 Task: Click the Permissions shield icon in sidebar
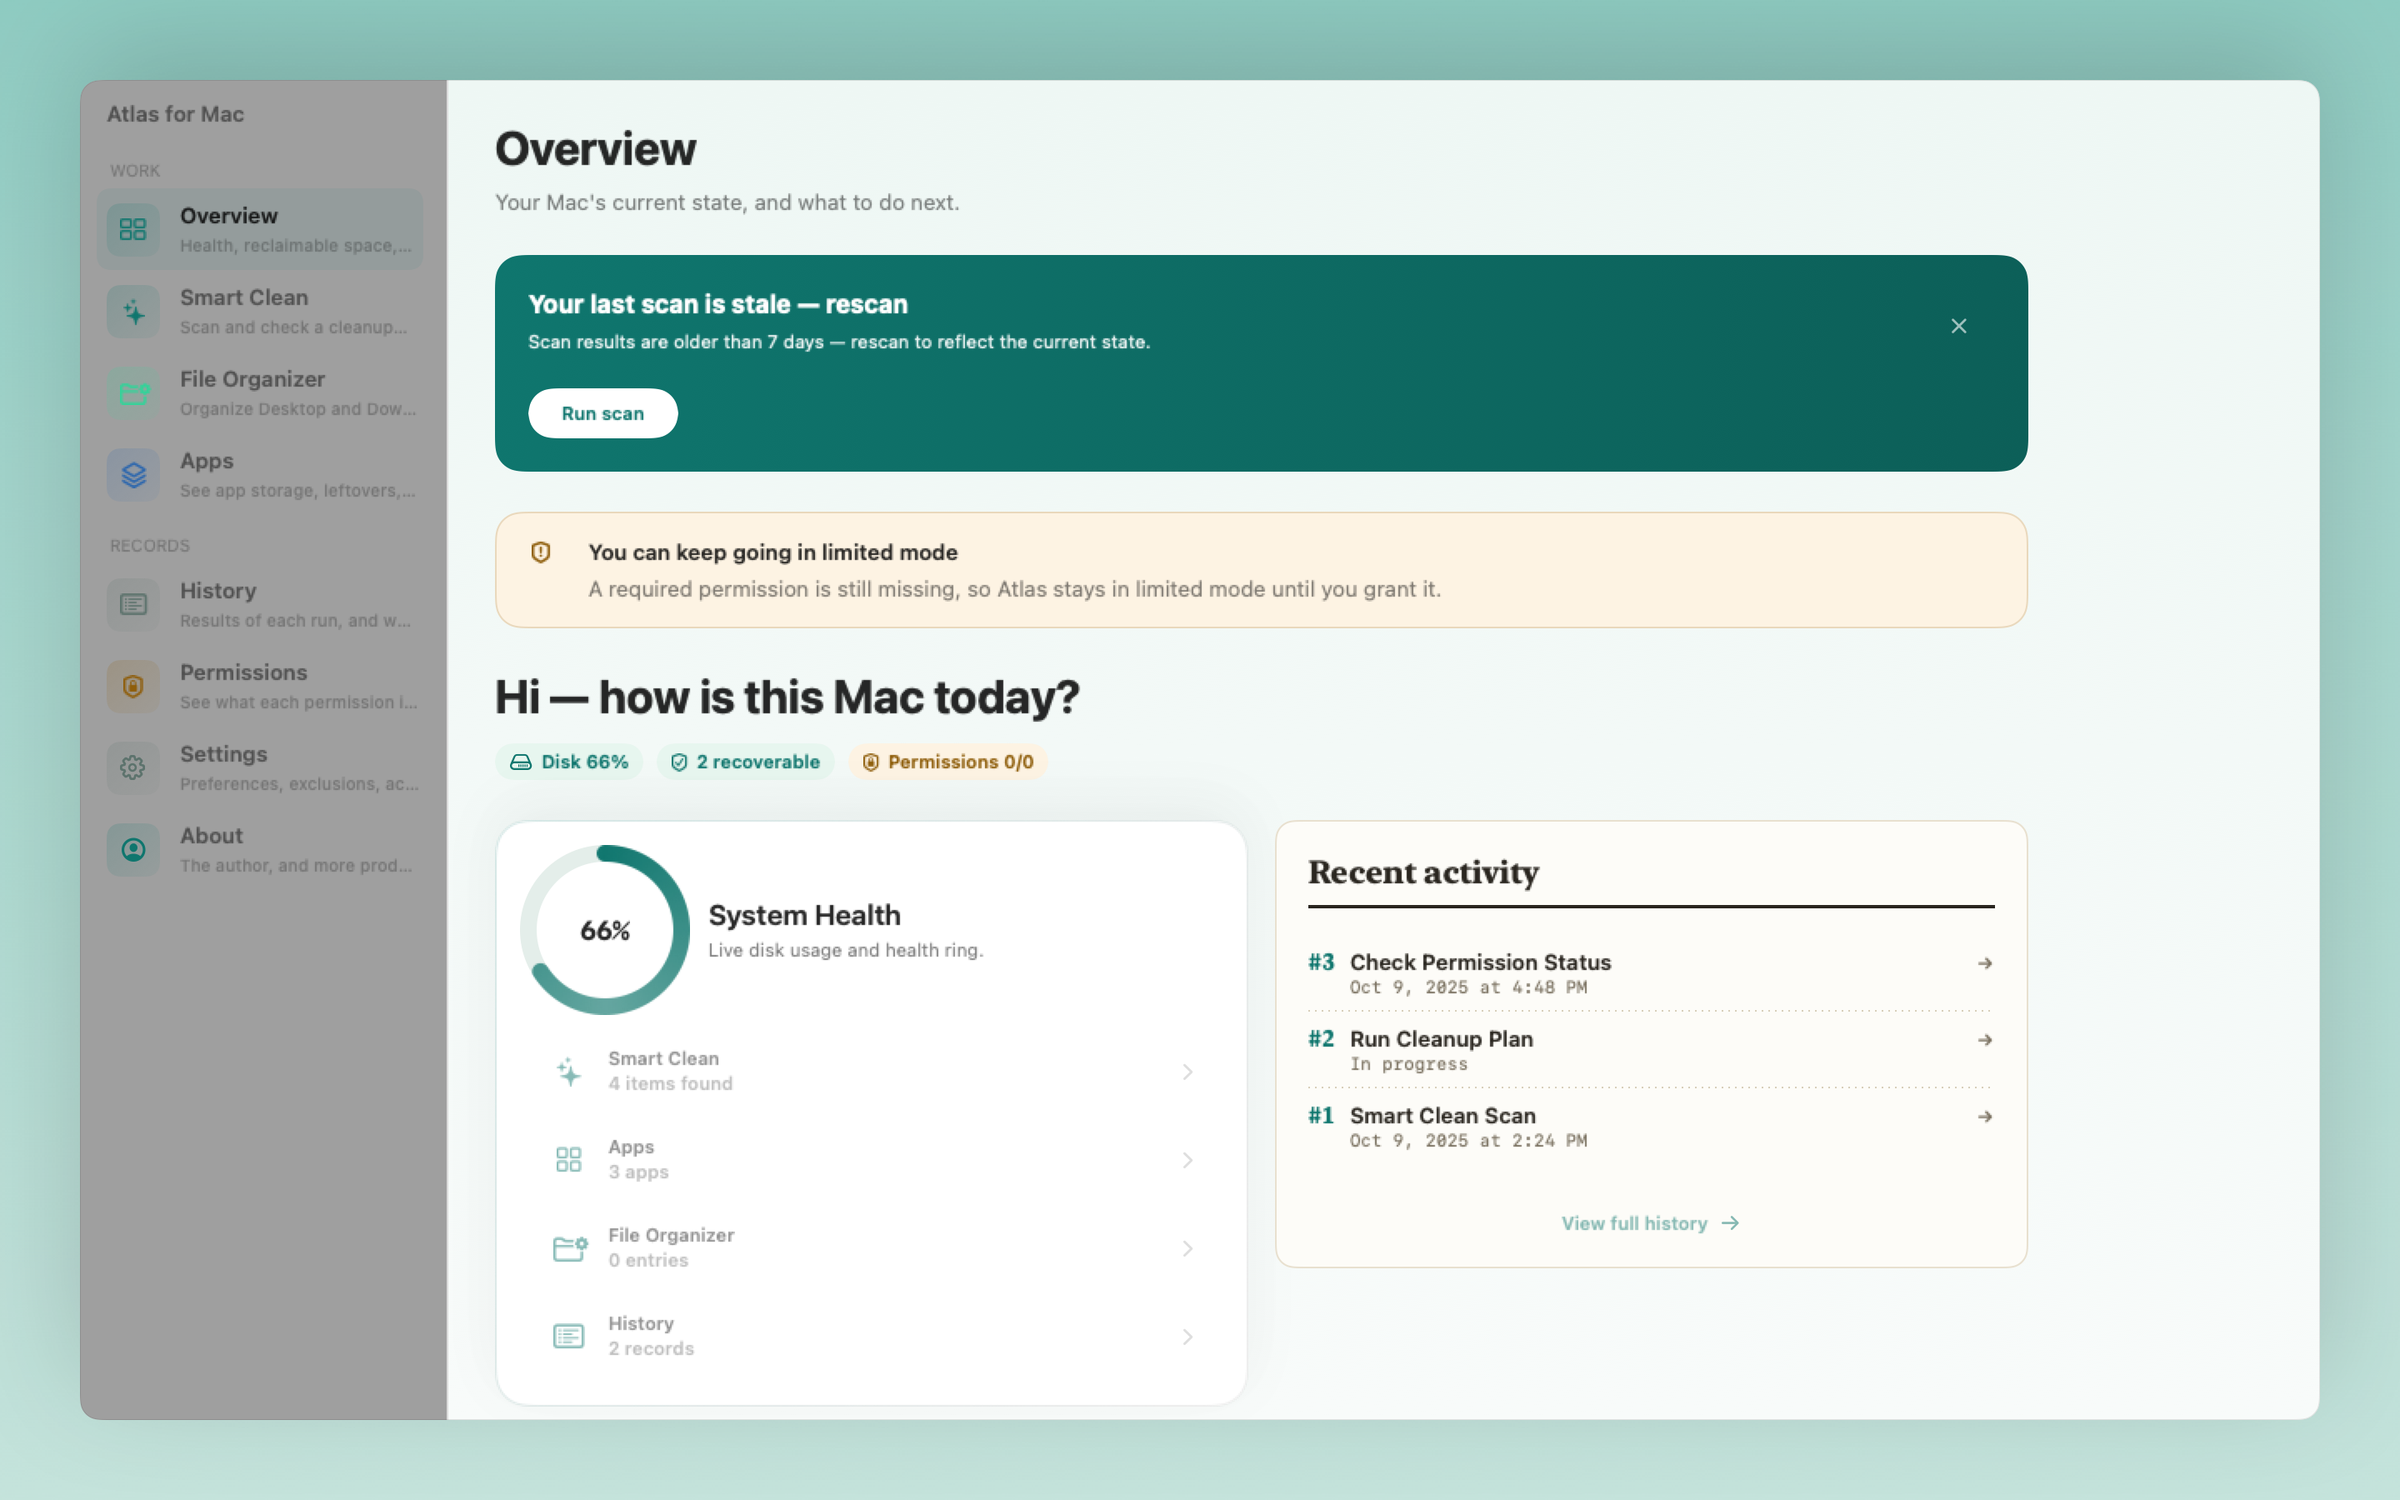[132, 687]
